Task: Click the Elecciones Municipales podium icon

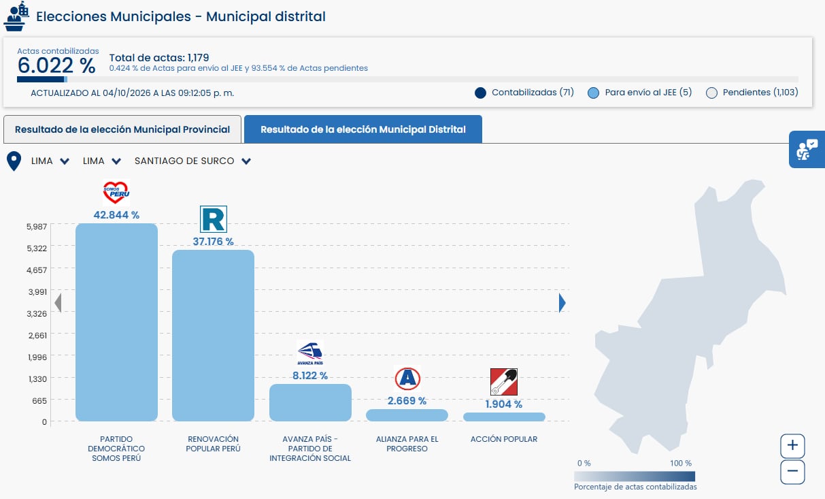Action: point(16,16)
